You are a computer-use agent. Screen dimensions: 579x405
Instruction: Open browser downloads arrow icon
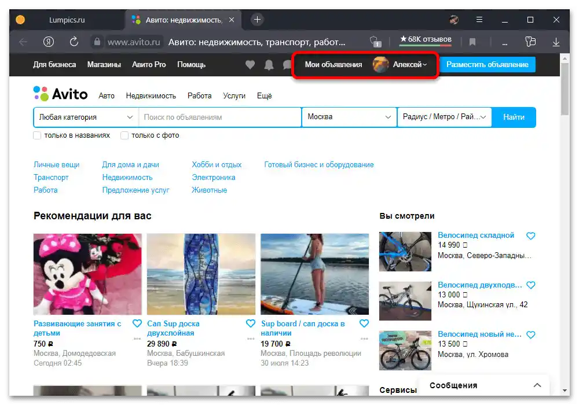click(556, 42)
